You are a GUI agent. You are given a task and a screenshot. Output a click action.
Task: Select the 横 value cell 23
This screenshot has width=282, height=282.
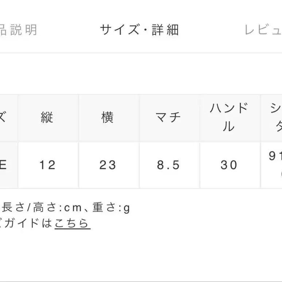[108, 165]
